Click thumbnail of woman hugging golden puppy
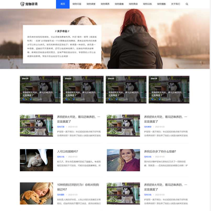The image size is (211, 211). (36, 193)
